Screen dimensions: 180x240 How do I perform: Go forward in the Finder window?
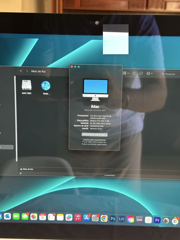(27, 71)
